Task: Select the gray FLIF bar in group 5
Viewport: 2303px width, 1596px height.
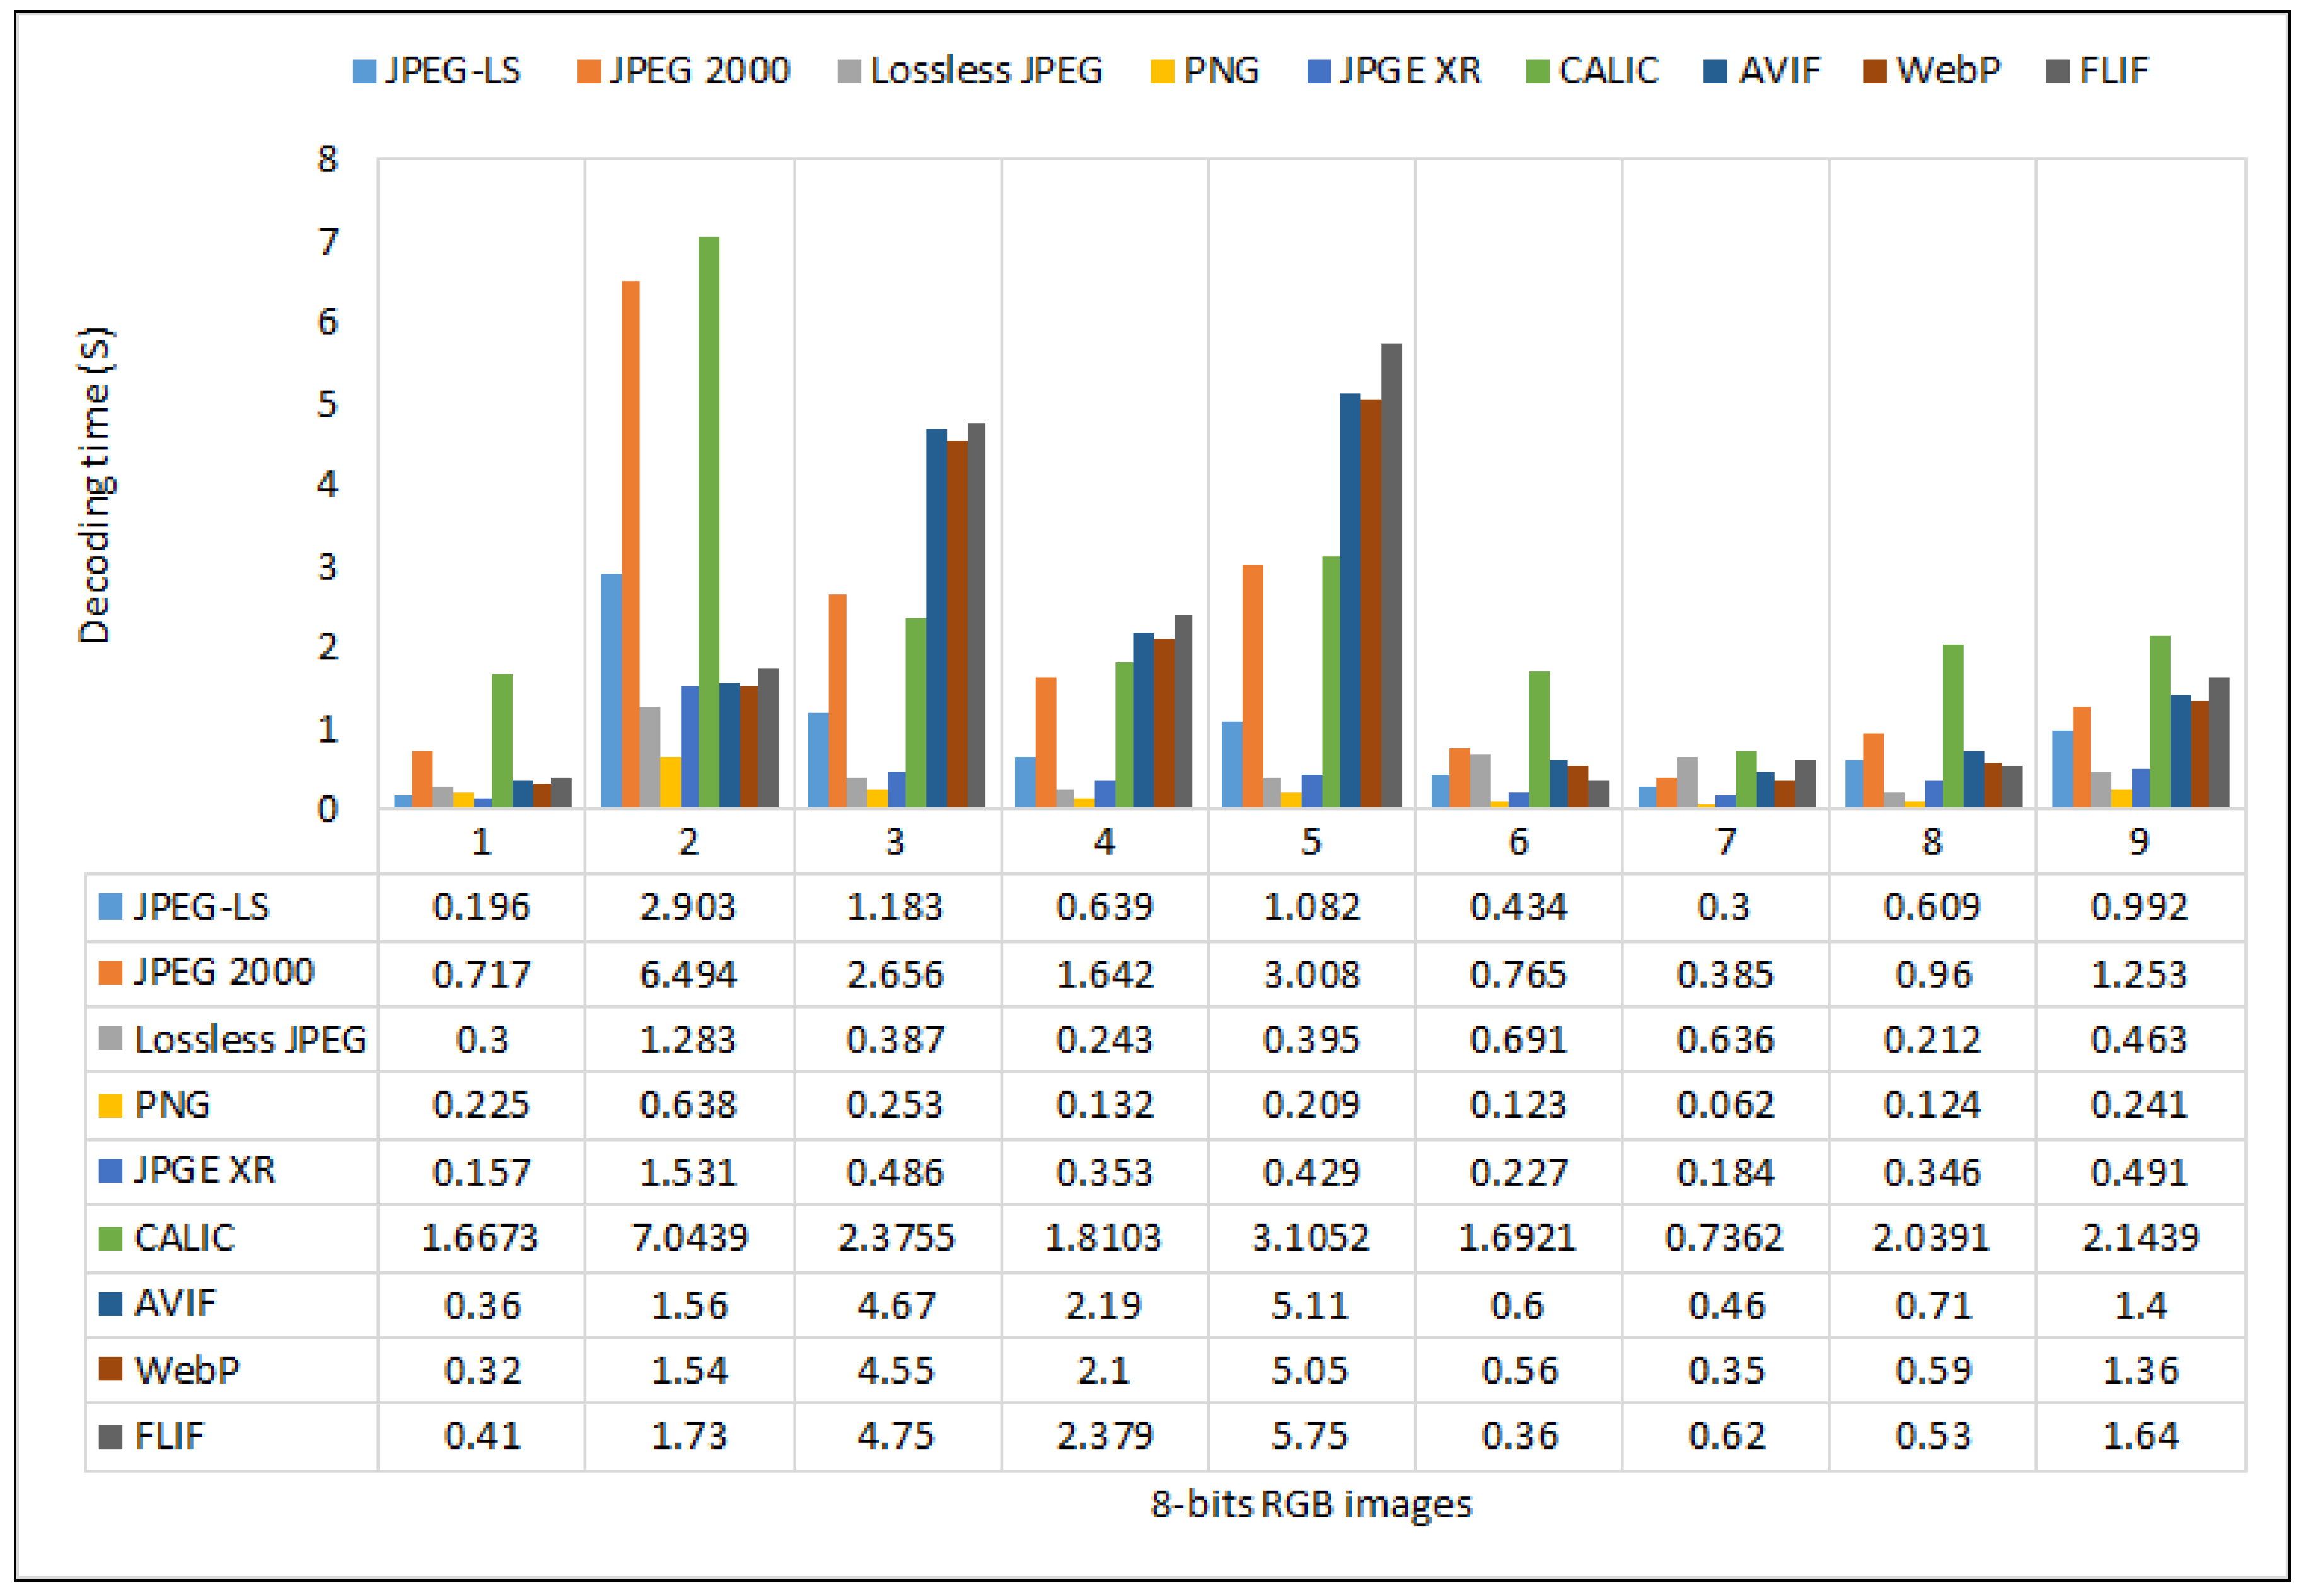Action: point(1391,575)
